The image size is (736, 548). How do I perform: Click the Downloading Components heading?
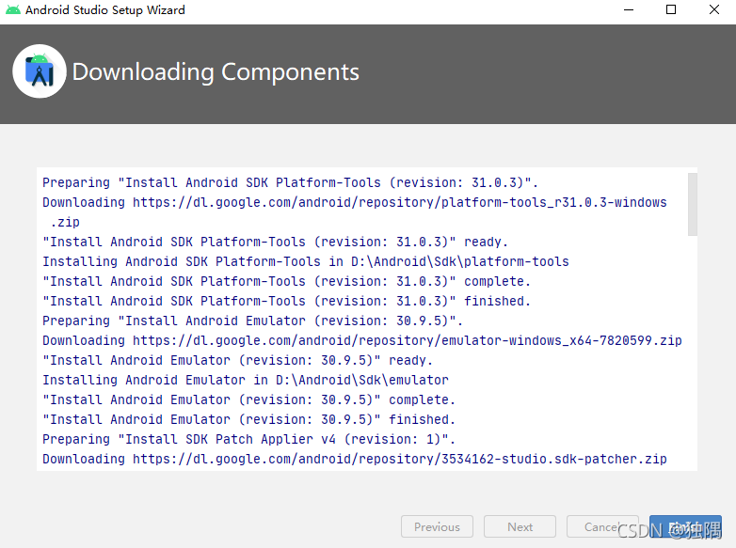(216, 72)
